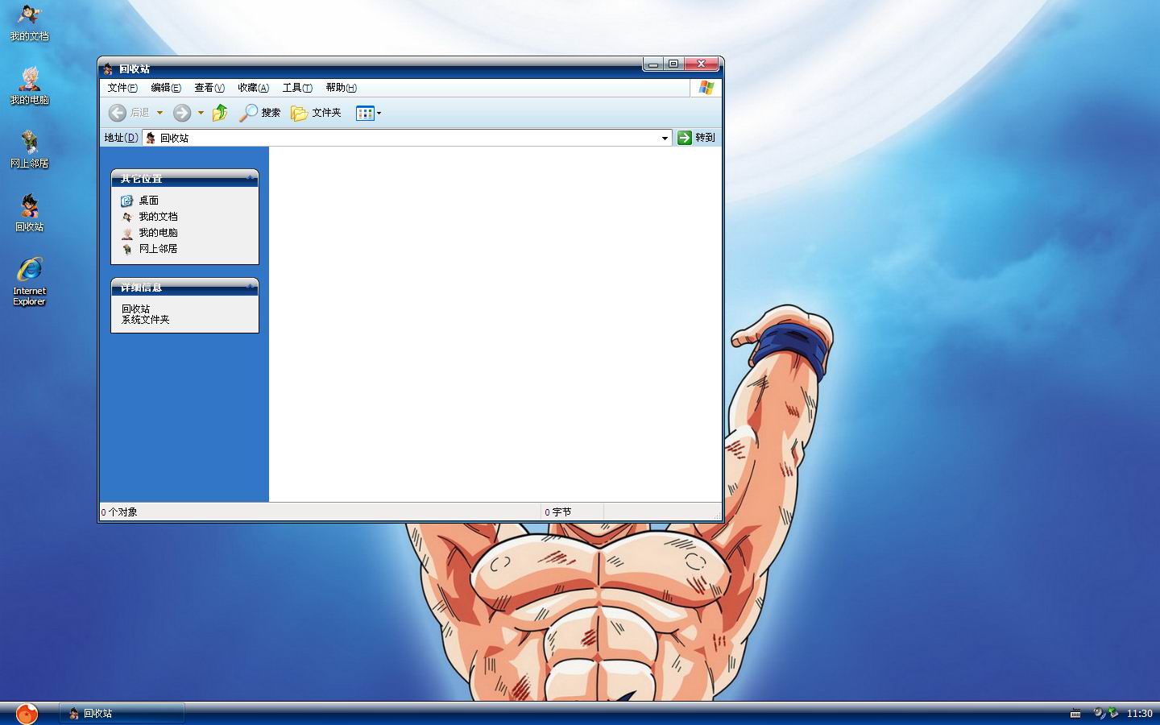1160x725 pixels.
Task: Click the address bar field
Action: click(x=407, y=138)
